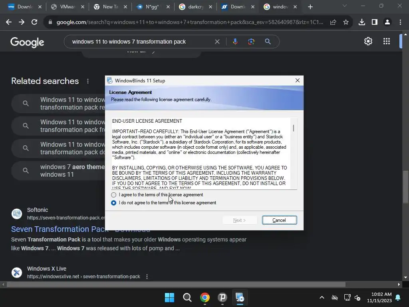Click the Google logo
The width and height of the screenshot is (409, 307).
tap(27, 42)
